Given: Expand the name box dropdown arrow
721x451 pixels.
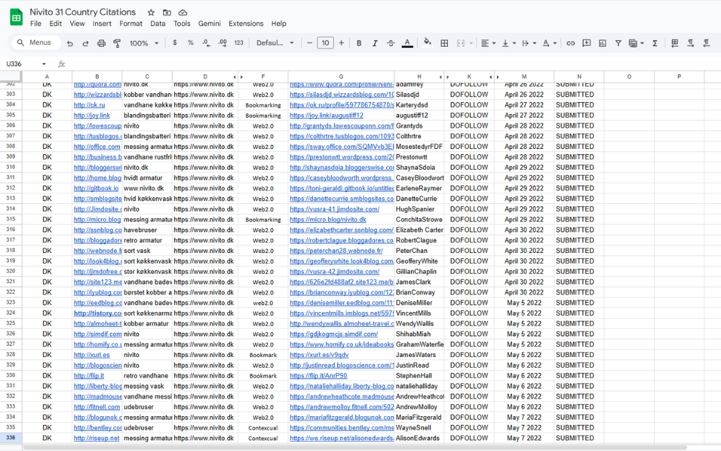Looking at the screenshot, I should [x=44, y=64].
